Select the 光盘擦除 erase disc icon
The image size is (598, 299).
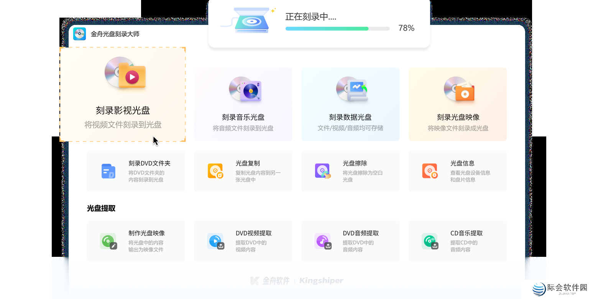click(x=322, y=171)
